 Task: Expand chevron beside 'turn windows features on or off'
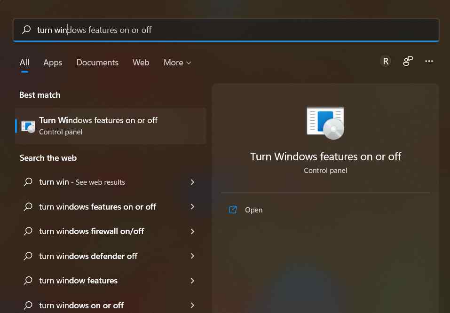[193, 207]
